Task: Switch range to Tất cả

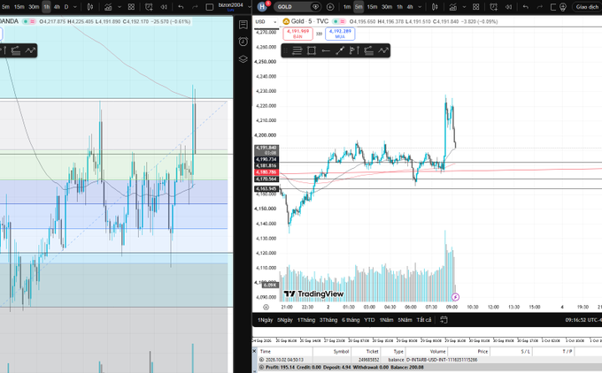Action: [424, 320]
